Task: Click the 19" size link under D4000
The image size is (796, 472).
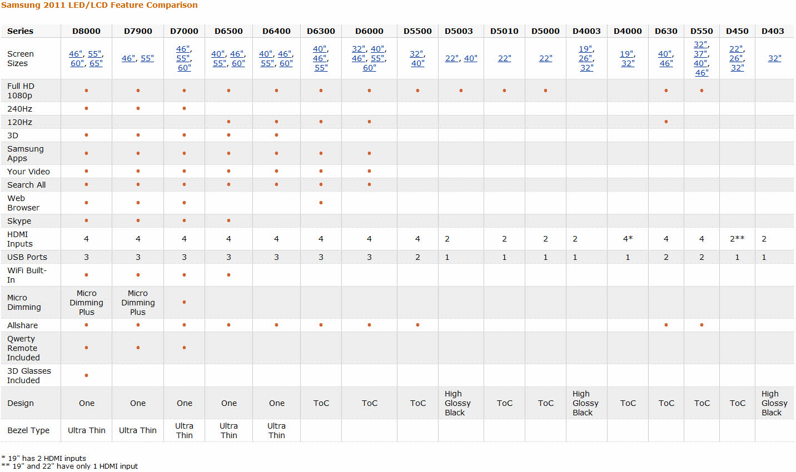Action: [628, 54]
